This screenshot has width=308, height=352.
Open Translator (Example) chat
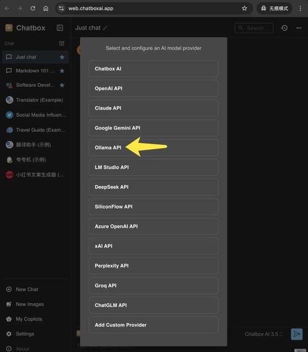[36, 100]
